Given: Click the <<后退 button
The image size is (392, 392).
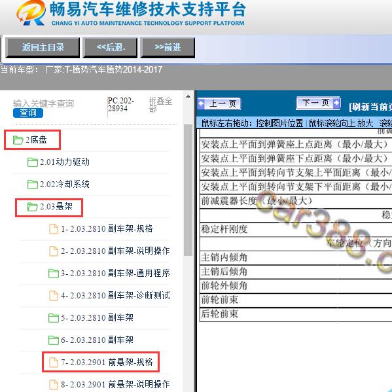Looking at the screenshot, I should (x=110, y=48).
